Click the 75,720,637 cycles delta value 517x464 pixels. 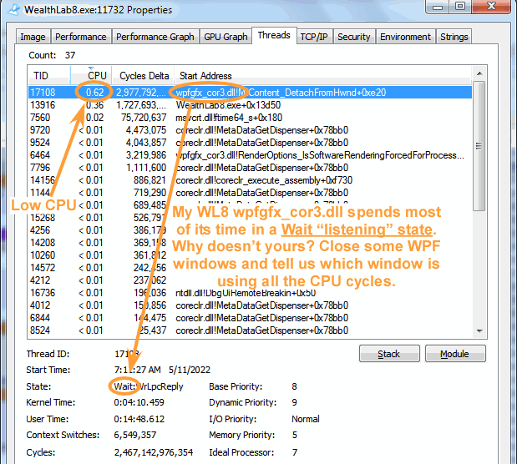coord(144,118)
